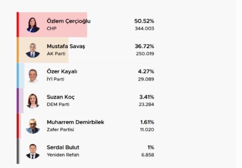Image resolution: width=242 pixels, height=168 pixels.
Task: Click Serdal Bulut's portrait photo
Action: [x=33, y=151]
